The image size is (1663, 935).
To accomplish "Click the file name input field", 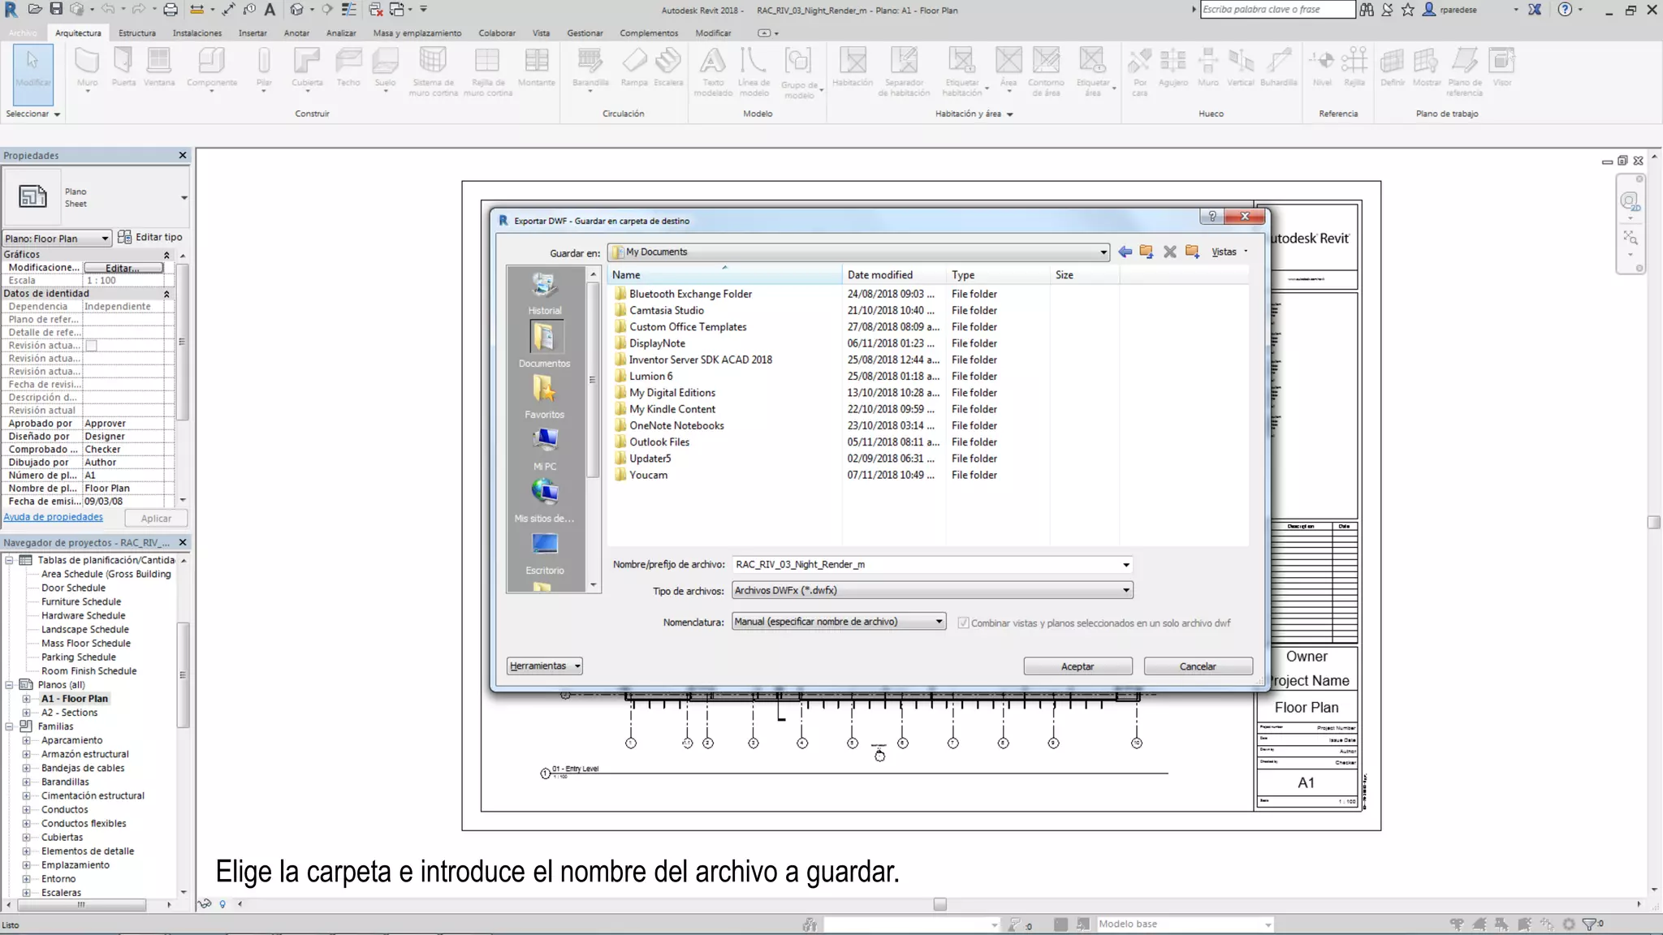I will tap(926, 565).
